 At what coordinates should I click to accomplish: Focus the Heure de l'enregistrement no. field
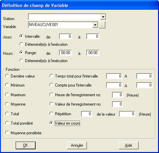117,95
